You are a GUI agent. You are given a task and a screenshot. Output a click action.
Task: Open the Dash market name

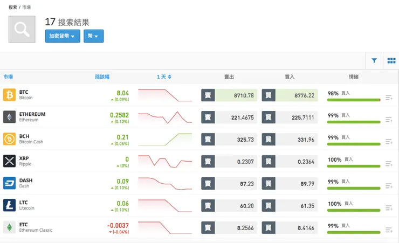pos(24,186)
